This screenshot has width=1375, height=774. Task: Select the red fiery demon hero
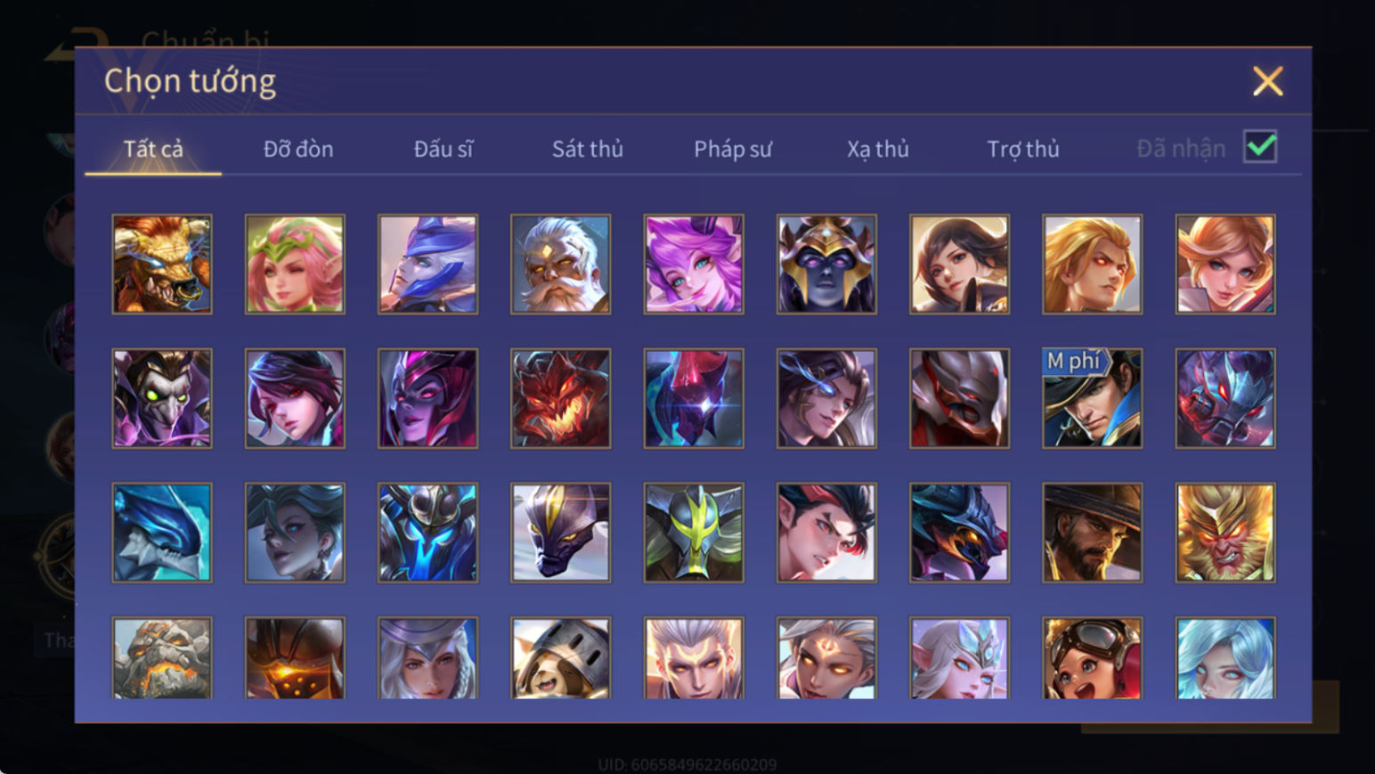pyautogui.click(x=561, y=398)
